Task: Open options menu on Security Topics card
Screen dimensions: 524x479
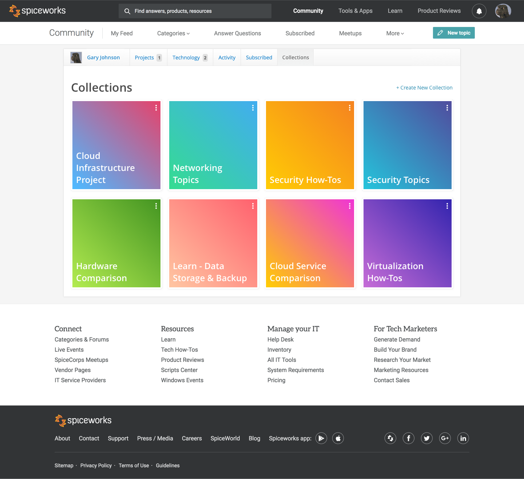Action: point(447,108)
